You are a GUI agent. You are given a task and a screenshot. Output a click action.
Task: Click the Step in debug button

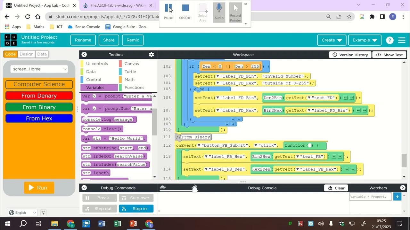pyautogui.click(x=136, y=209)
